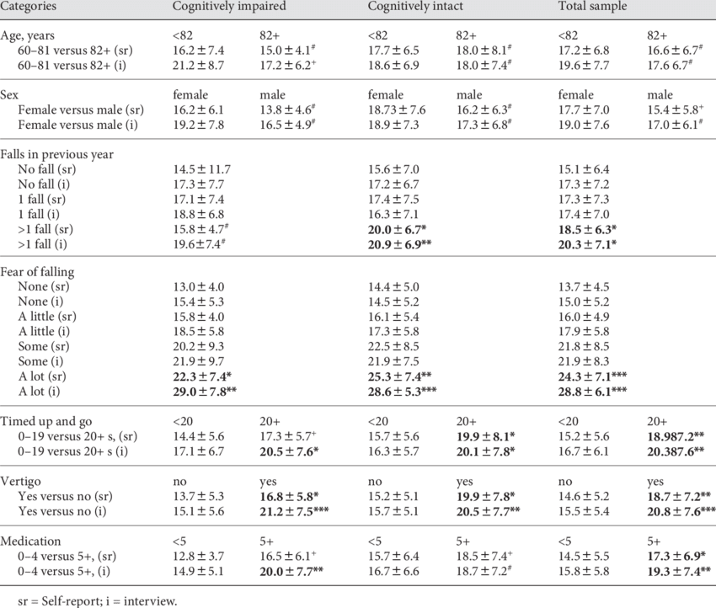
Task: Click the '0–4 versus 5+, (i)' row label
Action: tap(64, 572)
